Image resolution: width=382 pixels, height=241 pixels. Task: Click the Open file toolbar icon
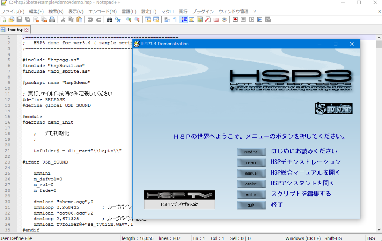tap(12, 20)
